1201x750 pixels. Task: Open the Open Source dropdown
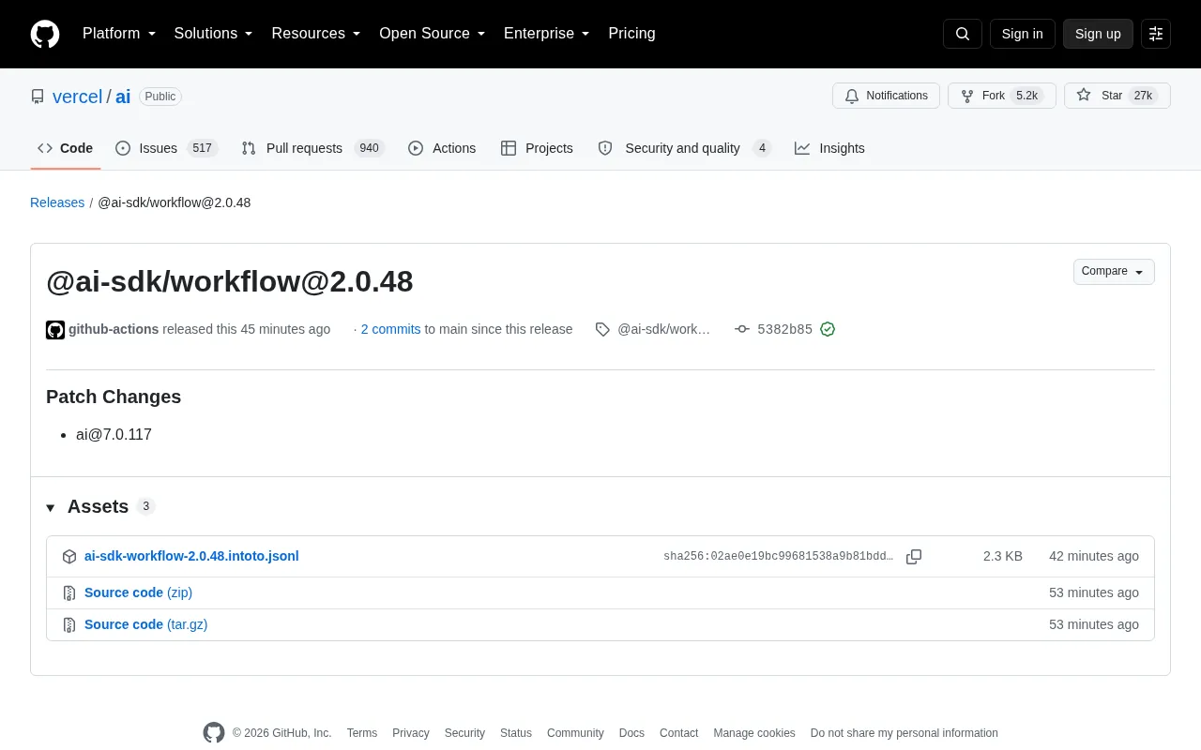click(433, 34)
